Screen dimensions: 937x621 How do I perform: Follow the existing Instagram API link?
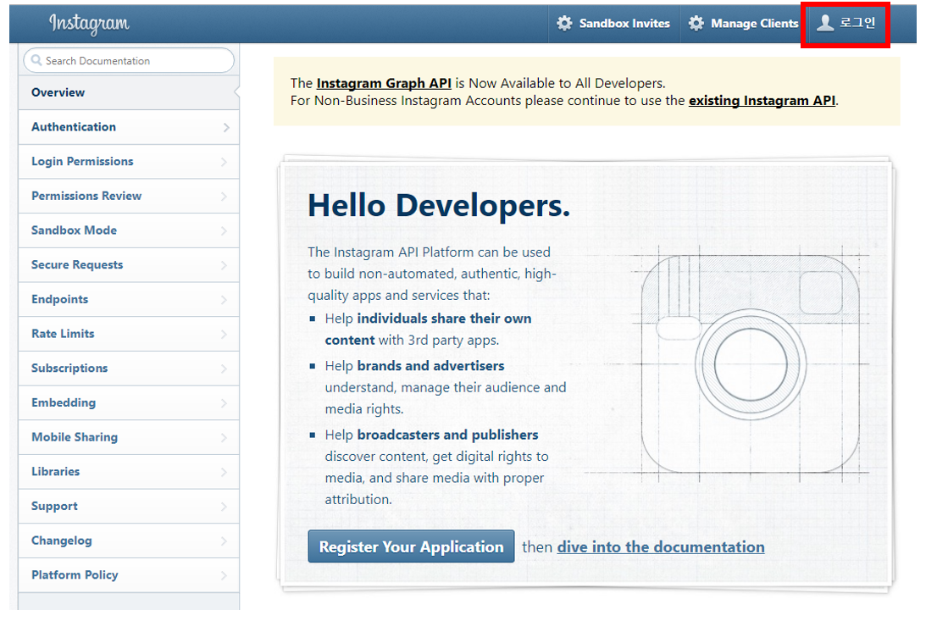[762, 101]
